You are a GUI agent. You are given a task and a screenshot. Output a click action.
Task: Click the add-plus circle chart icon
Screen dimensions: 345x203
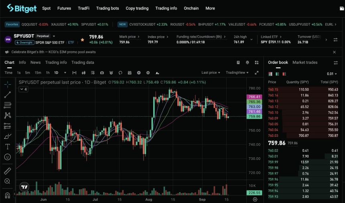[139, 73]
